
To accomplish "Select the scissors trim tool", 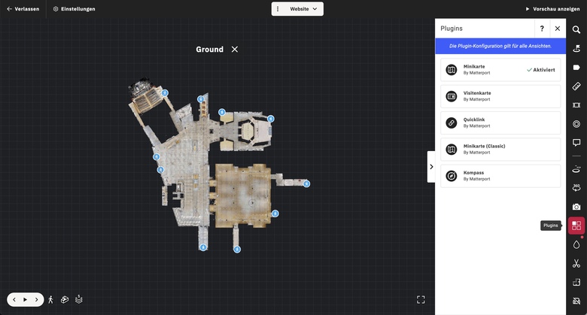I will coord(576,263).
